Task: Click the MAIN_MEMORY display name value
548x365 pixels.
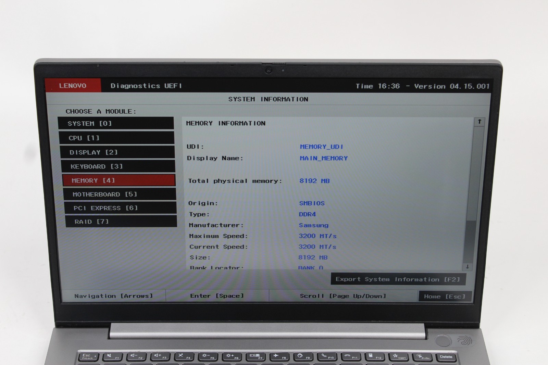Action: click(324, 158)
